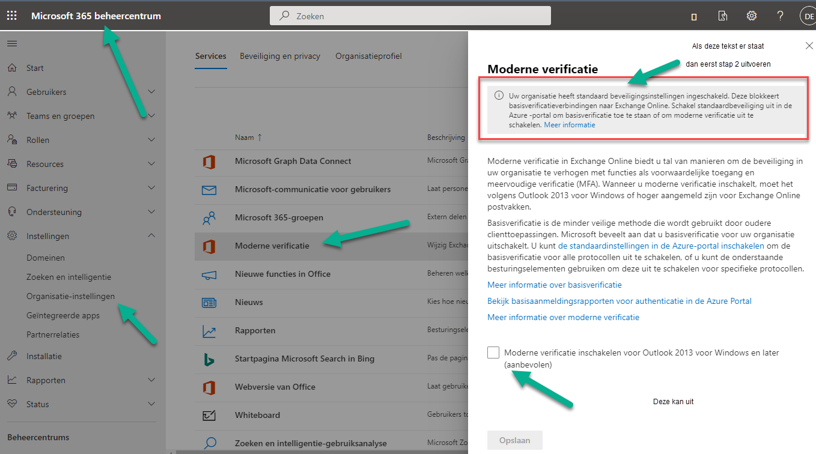Expand the Facturering chevron

click(151, 188)
